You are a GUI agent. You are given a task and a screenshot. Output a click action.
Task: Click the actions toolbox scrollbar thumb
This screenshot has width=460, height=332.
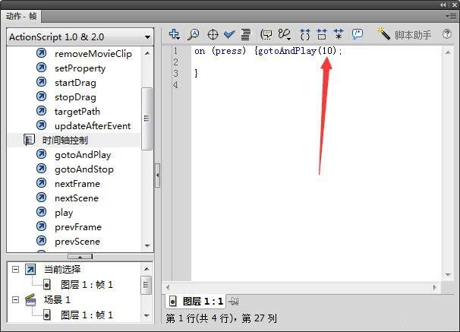pos(147,119)
